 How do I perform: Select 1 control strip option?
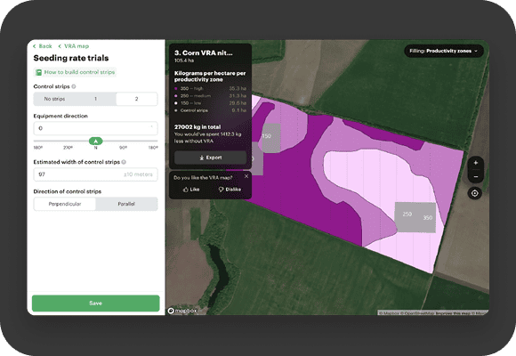click(x=96, y=99)
